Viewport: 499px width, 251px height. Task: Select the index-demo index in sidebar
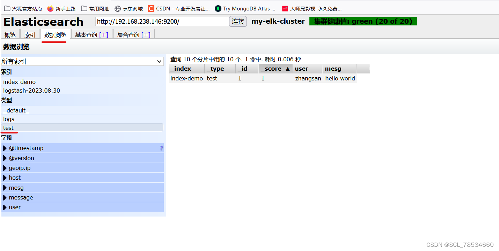(x=82, y=82)
